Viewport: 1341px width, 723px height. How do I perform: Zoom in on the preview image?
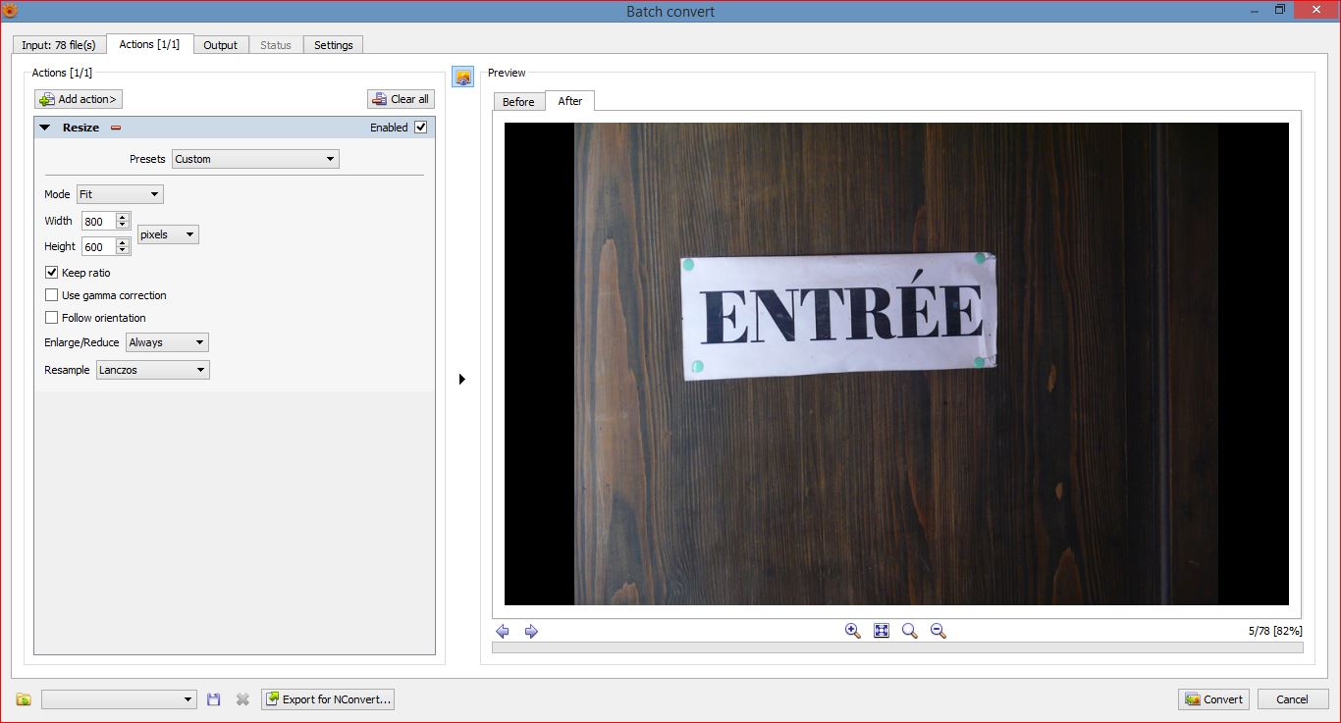click(x=853, y=631)
